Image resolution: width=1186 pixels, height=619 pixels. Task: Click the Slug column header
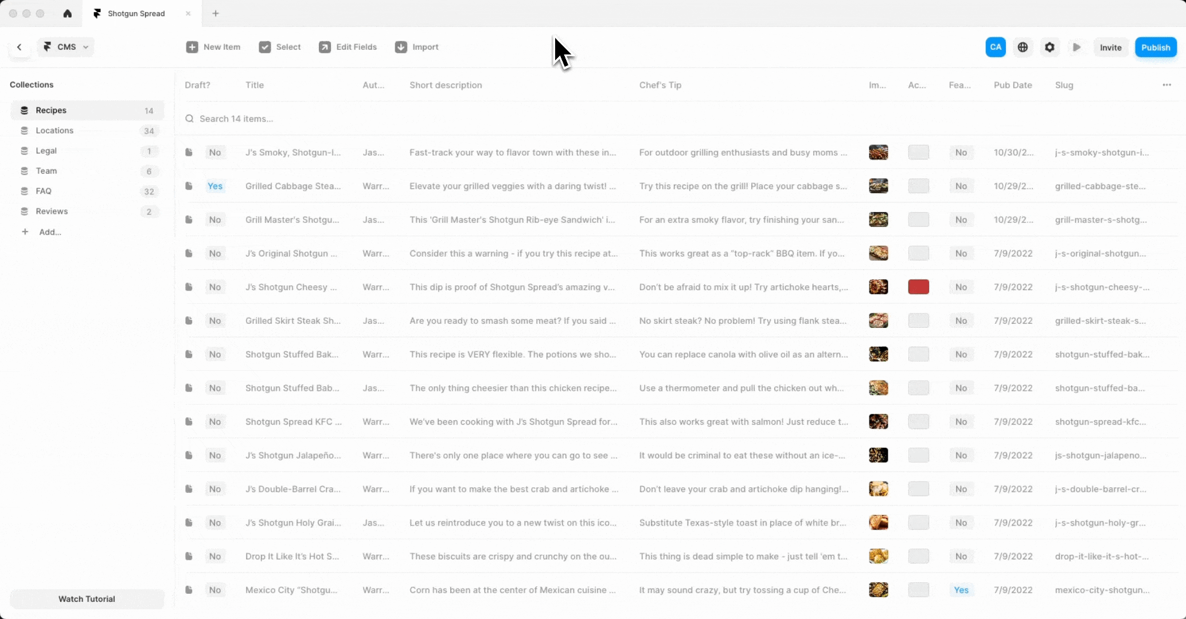1064,85
